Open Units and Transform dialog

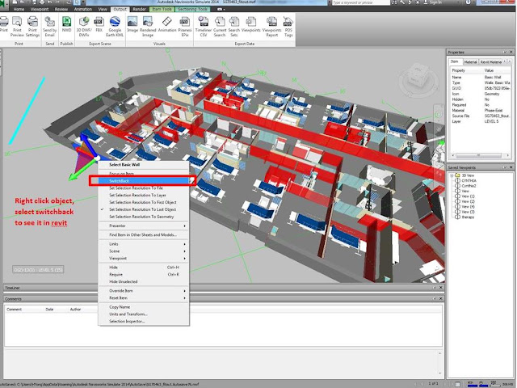(x=144, y=314)
